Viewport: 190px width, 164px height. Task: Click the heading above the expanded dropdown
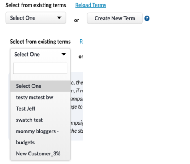coord(40,42)
